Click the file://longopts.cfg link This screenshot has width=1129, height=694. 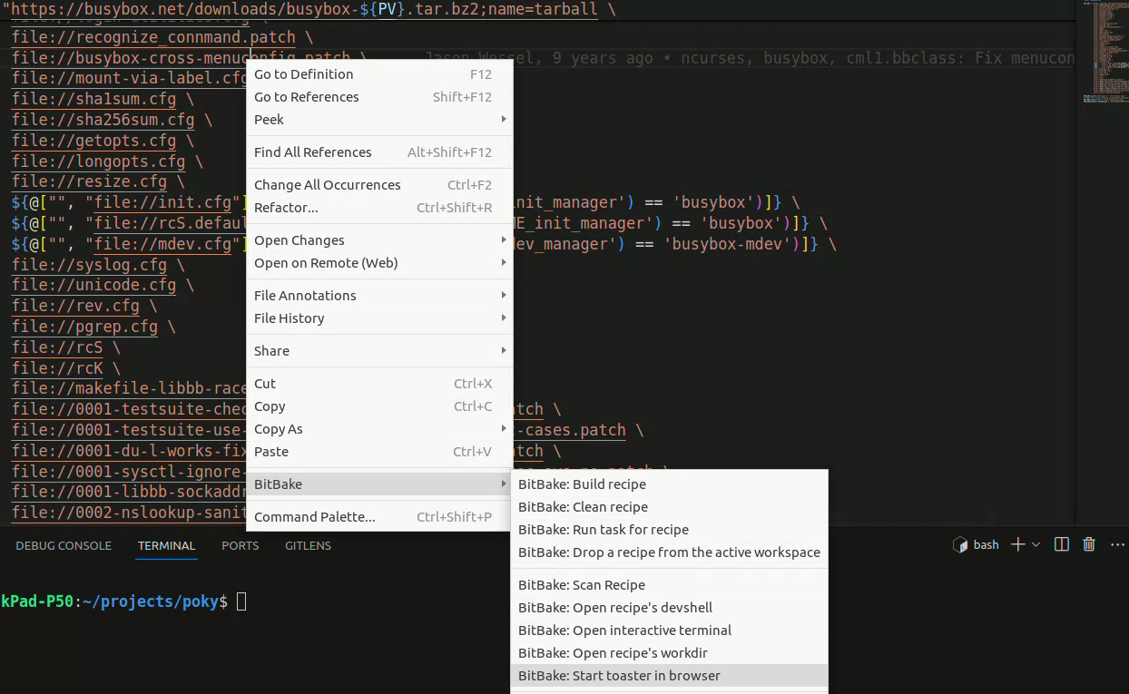pos(98,161)
